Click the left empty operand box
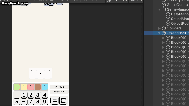 (34, 73)
